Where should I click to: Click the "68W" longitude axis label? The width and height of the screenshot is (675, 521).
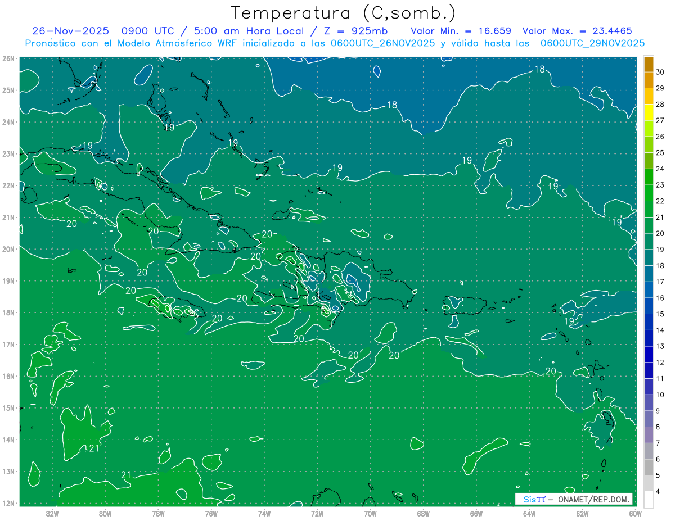[424, 513]
